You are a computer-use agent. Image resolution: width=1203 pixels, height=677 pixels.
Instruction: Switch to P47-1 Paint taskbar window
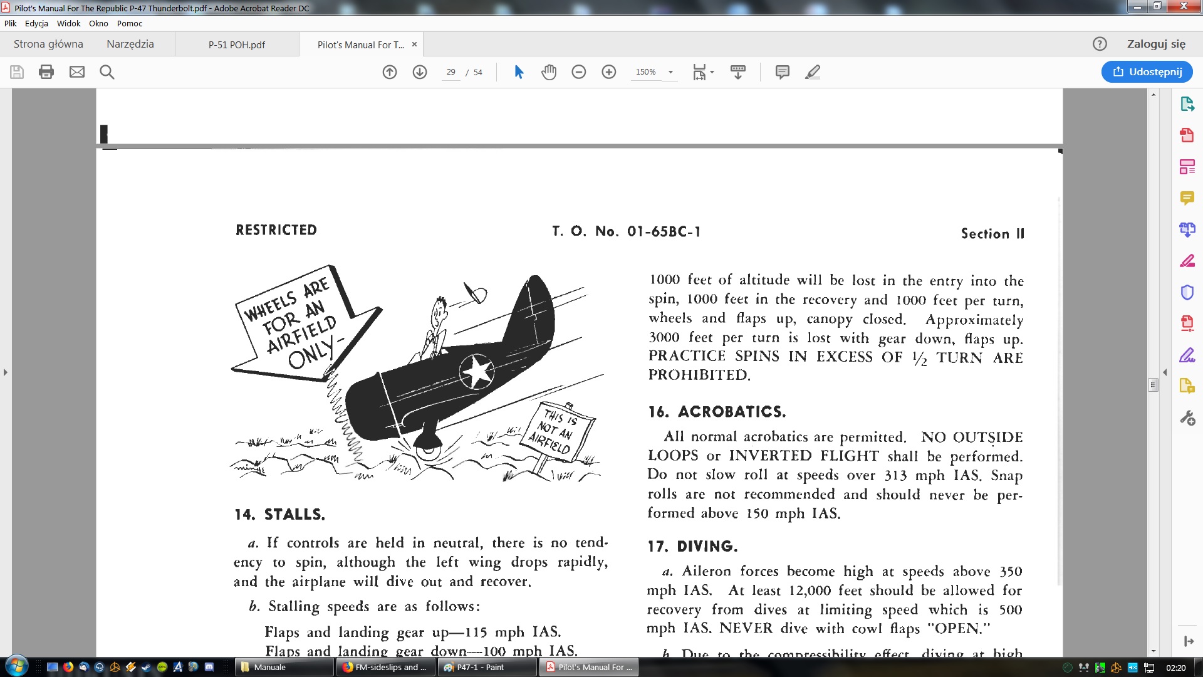coord(487,667)
